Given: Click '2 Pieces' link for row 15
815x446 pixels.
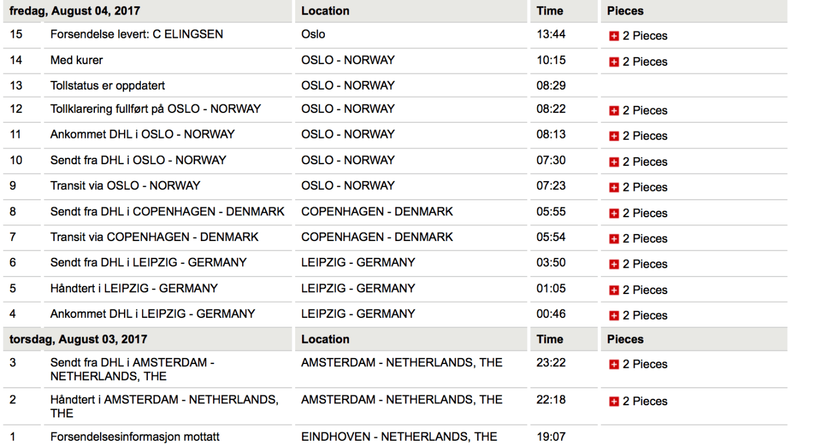Looking at the screenshot, I should tap(645, 36).
